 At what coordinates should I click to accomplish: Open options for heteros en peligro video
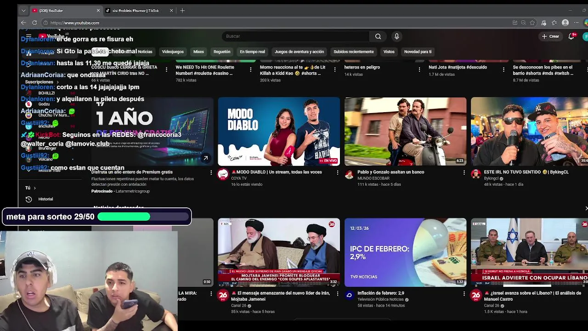pyautogui.click(x=419, y=69)
